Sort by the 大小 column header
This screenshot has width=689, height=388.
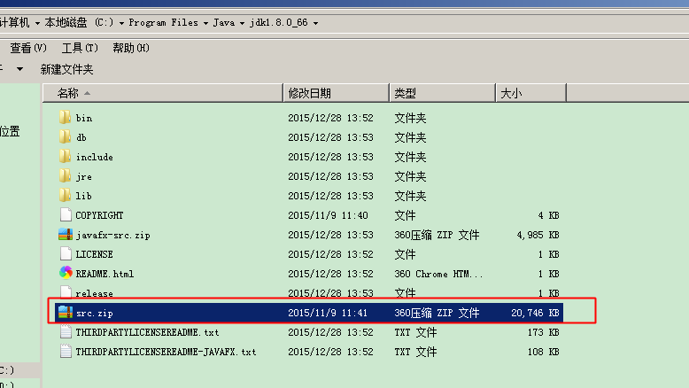(x=531, y=93)
